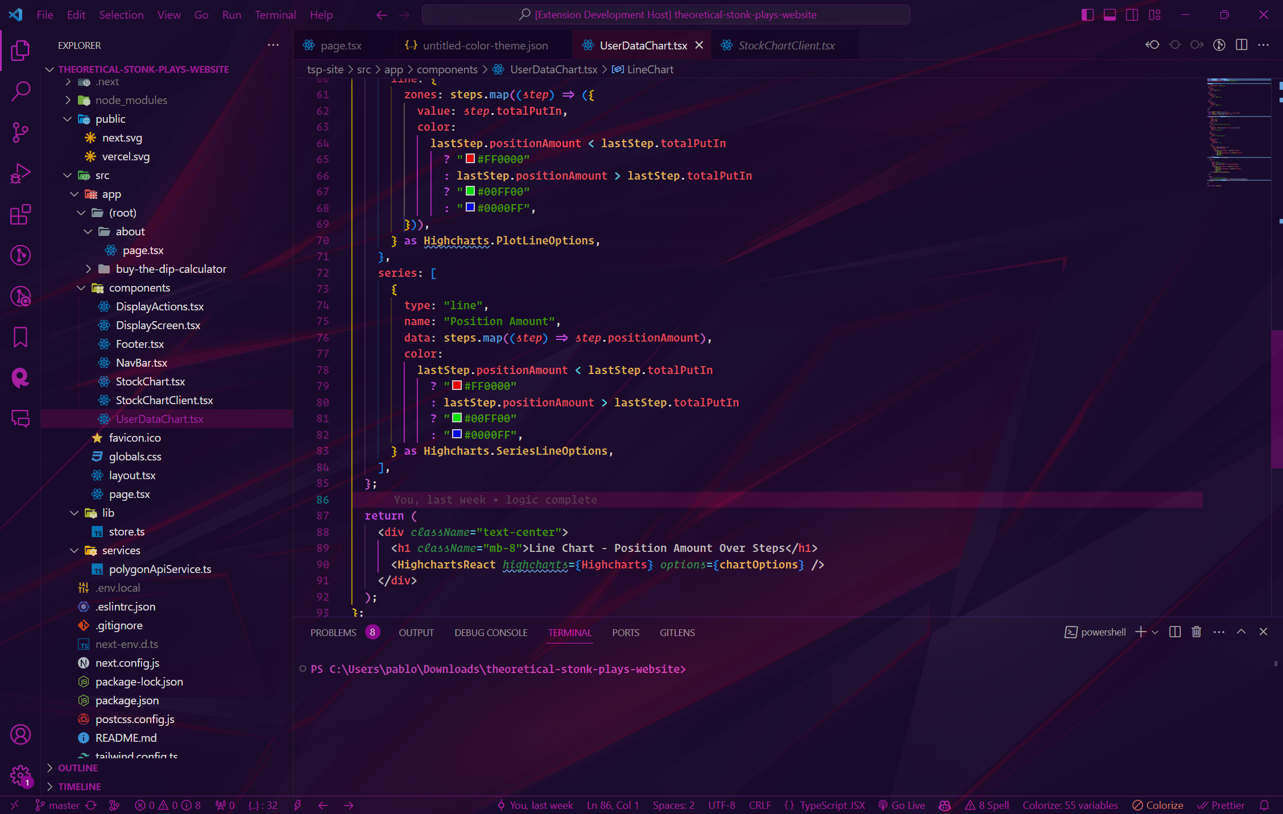Open the Bookmarks view in activity bar
The image size is (1283, 814).
[20, 337]
